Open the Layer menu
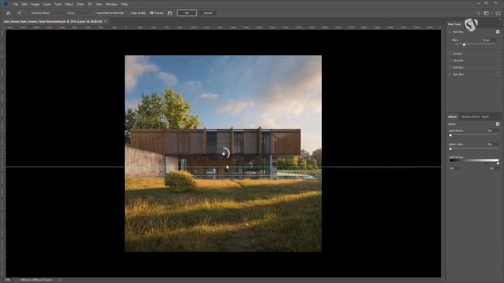504x283 pixels. tap(46, 4)
